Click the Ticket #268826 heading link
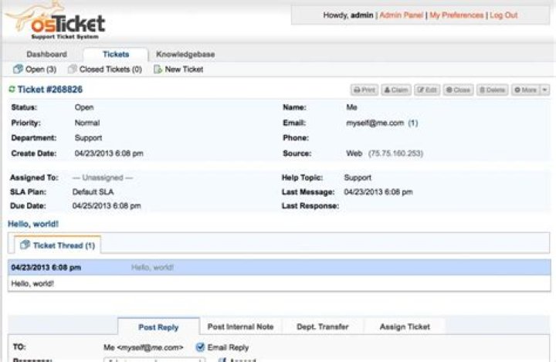The image size is (556, 362). click(x=50, y=90)
